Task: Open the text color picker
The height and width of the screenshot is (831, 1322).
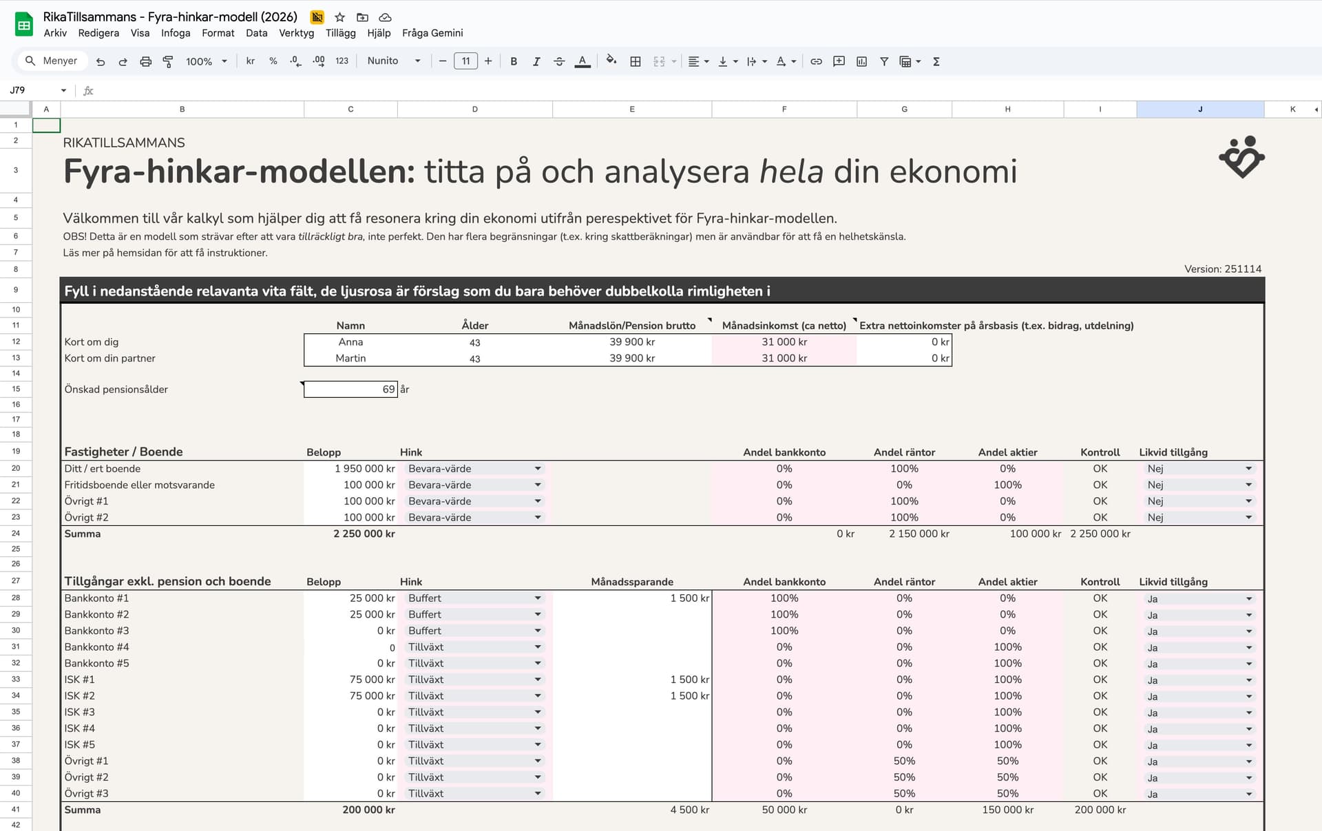Action: click(x=583, y=61)
